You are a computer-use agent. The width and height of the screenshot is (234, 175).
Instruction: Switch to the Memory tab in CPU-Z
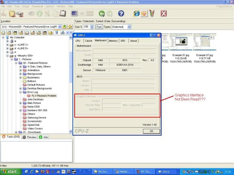(x=113, y=41)
